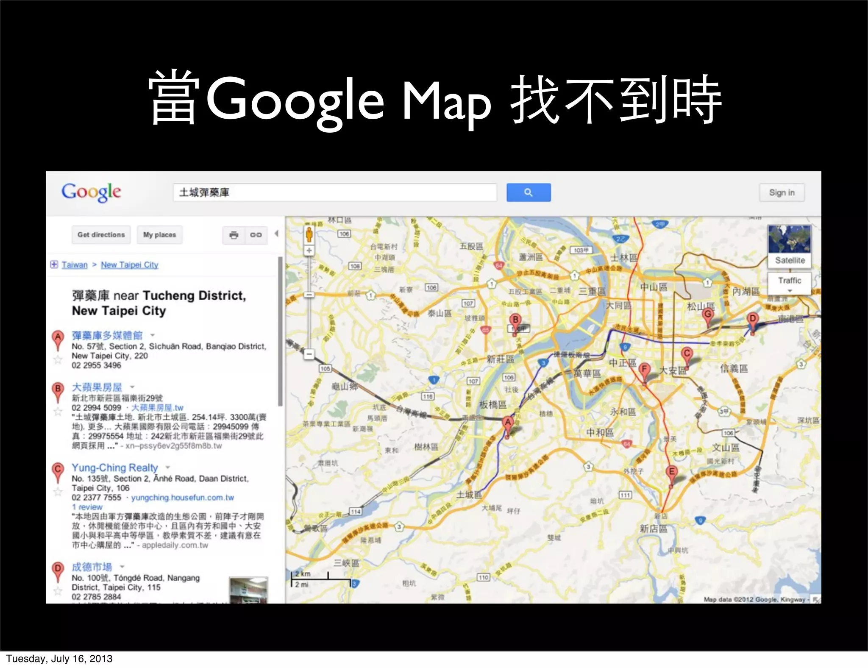
Task: Click the blue search magnifier button
Action: 529,192
